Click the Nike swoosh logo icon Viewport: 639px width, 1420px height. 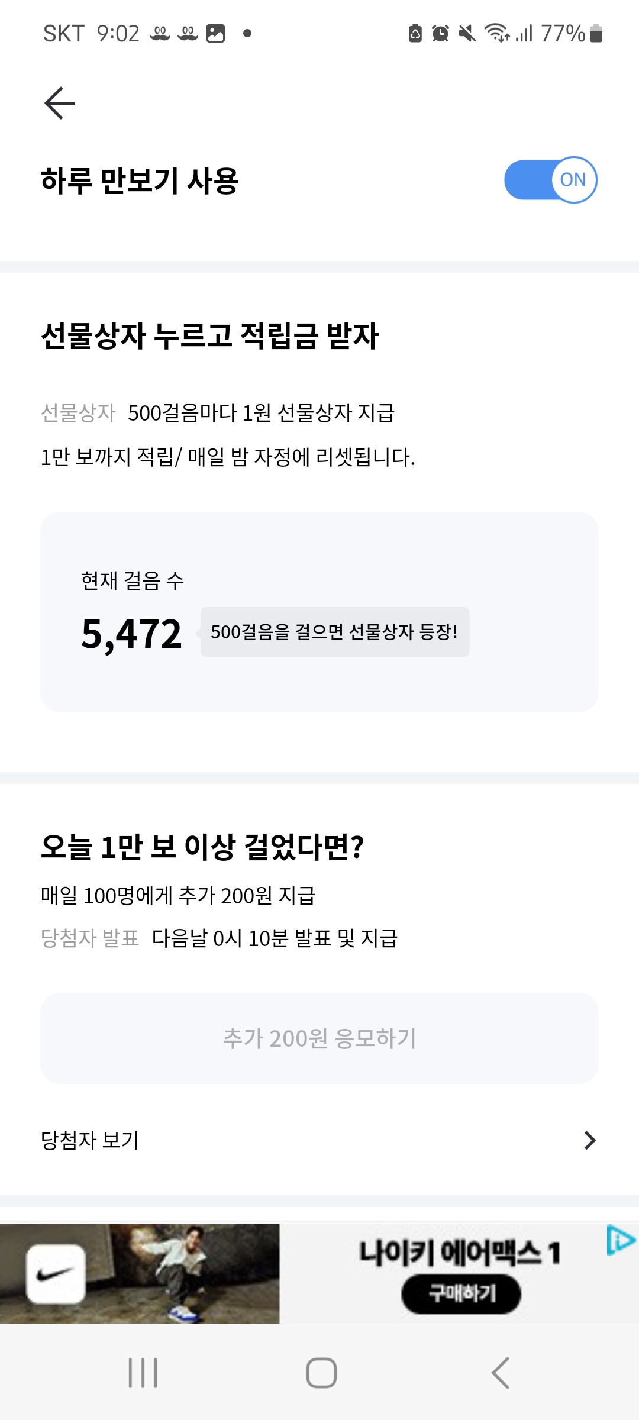[x=56, y=1274]
